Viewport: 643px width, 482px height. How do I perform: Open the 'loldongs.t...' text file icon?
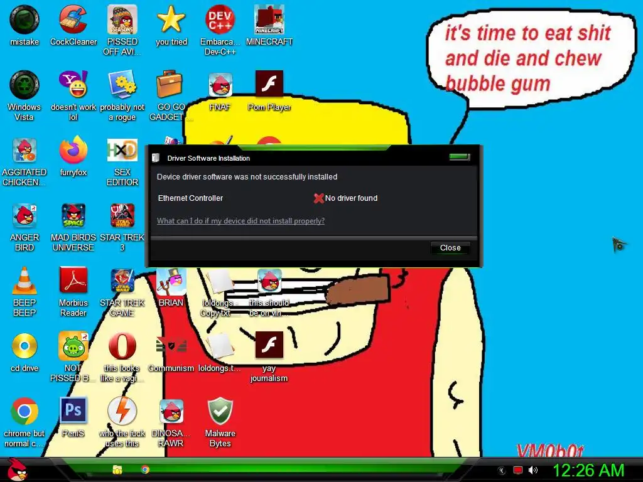220,346
